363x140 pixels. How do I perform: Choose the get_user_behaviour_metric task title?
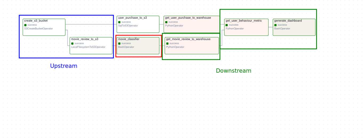point(244,21)
